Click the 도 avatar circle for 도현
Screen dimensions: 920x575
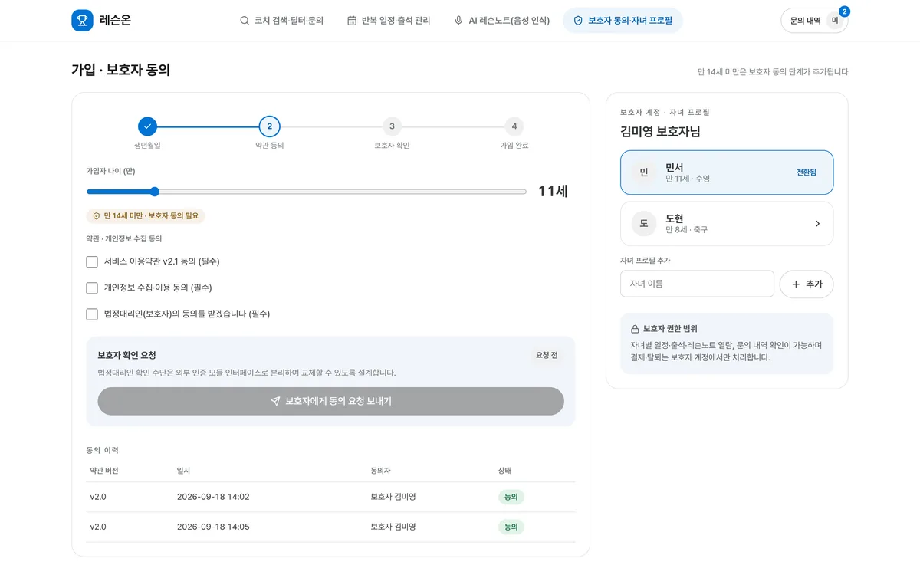(x=644, y=224)
